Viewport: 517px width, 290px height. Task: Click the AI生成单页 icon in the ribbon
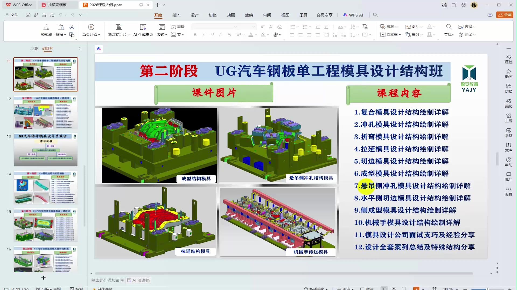pyautogui.click(x=143, y=30)
